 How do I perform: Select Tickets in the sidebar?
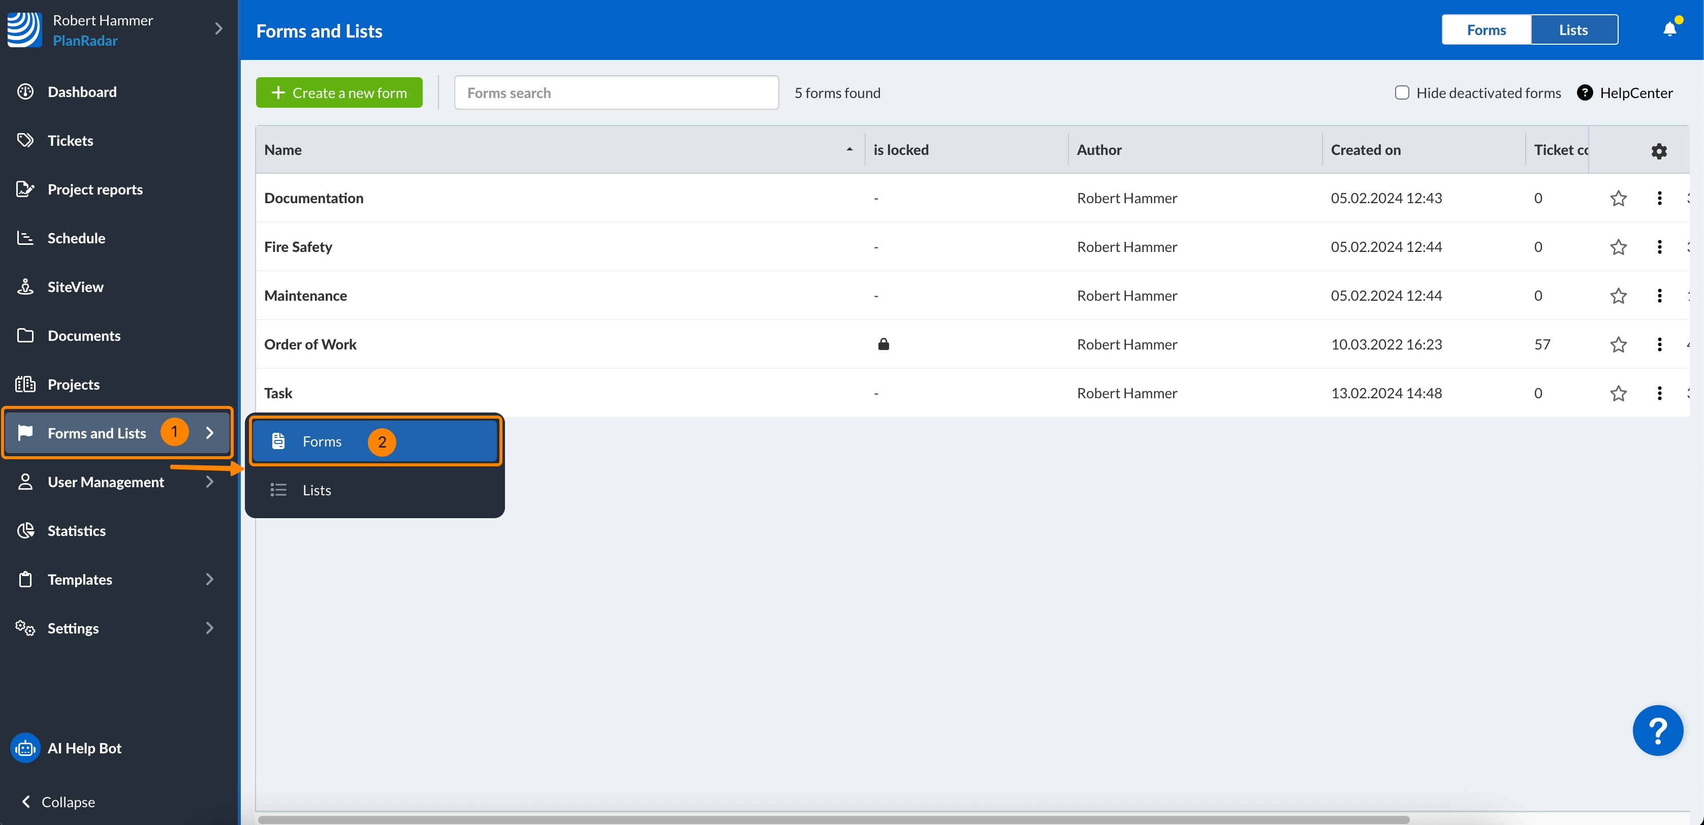coord(71,140)
